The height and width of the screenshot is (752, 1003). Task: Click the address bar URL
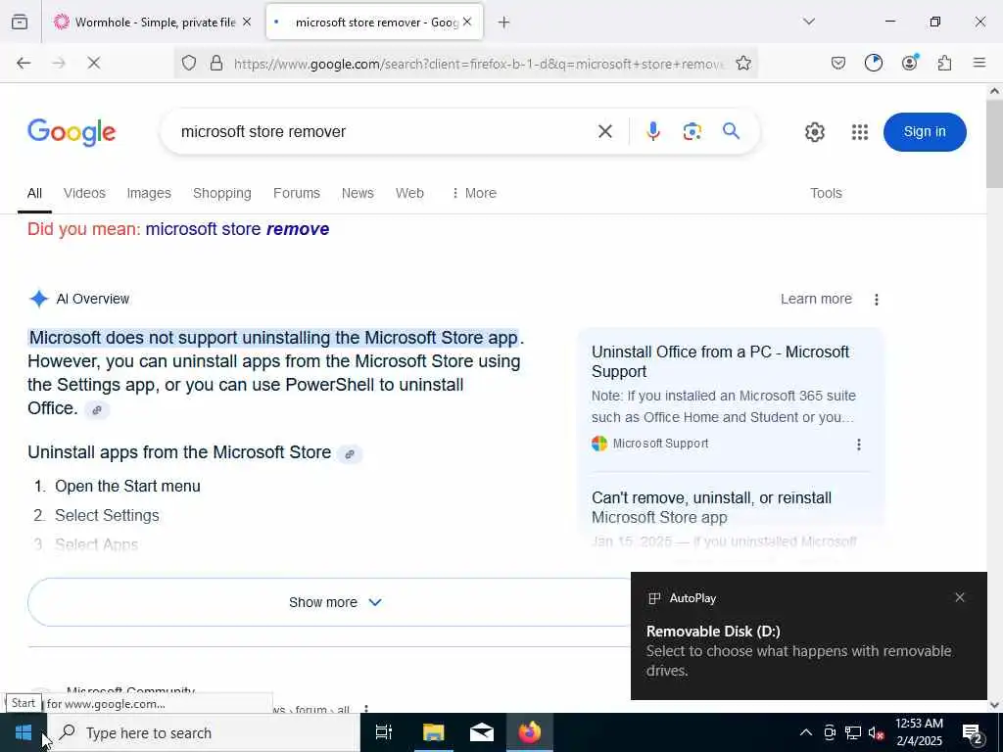(x=478, y=64)
